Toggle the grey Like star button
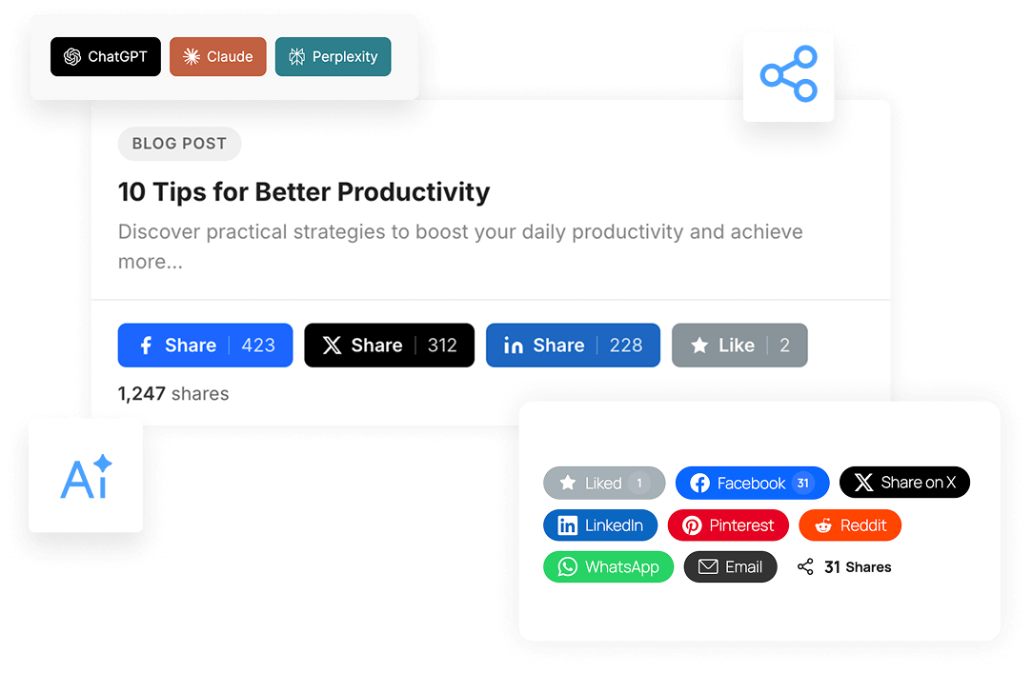Viewport: 1032px width, 673px height. point(739,346)
